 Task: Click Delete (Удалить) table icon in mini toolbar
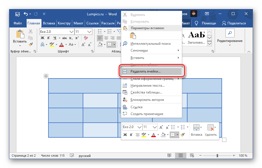tap(210, 131)
